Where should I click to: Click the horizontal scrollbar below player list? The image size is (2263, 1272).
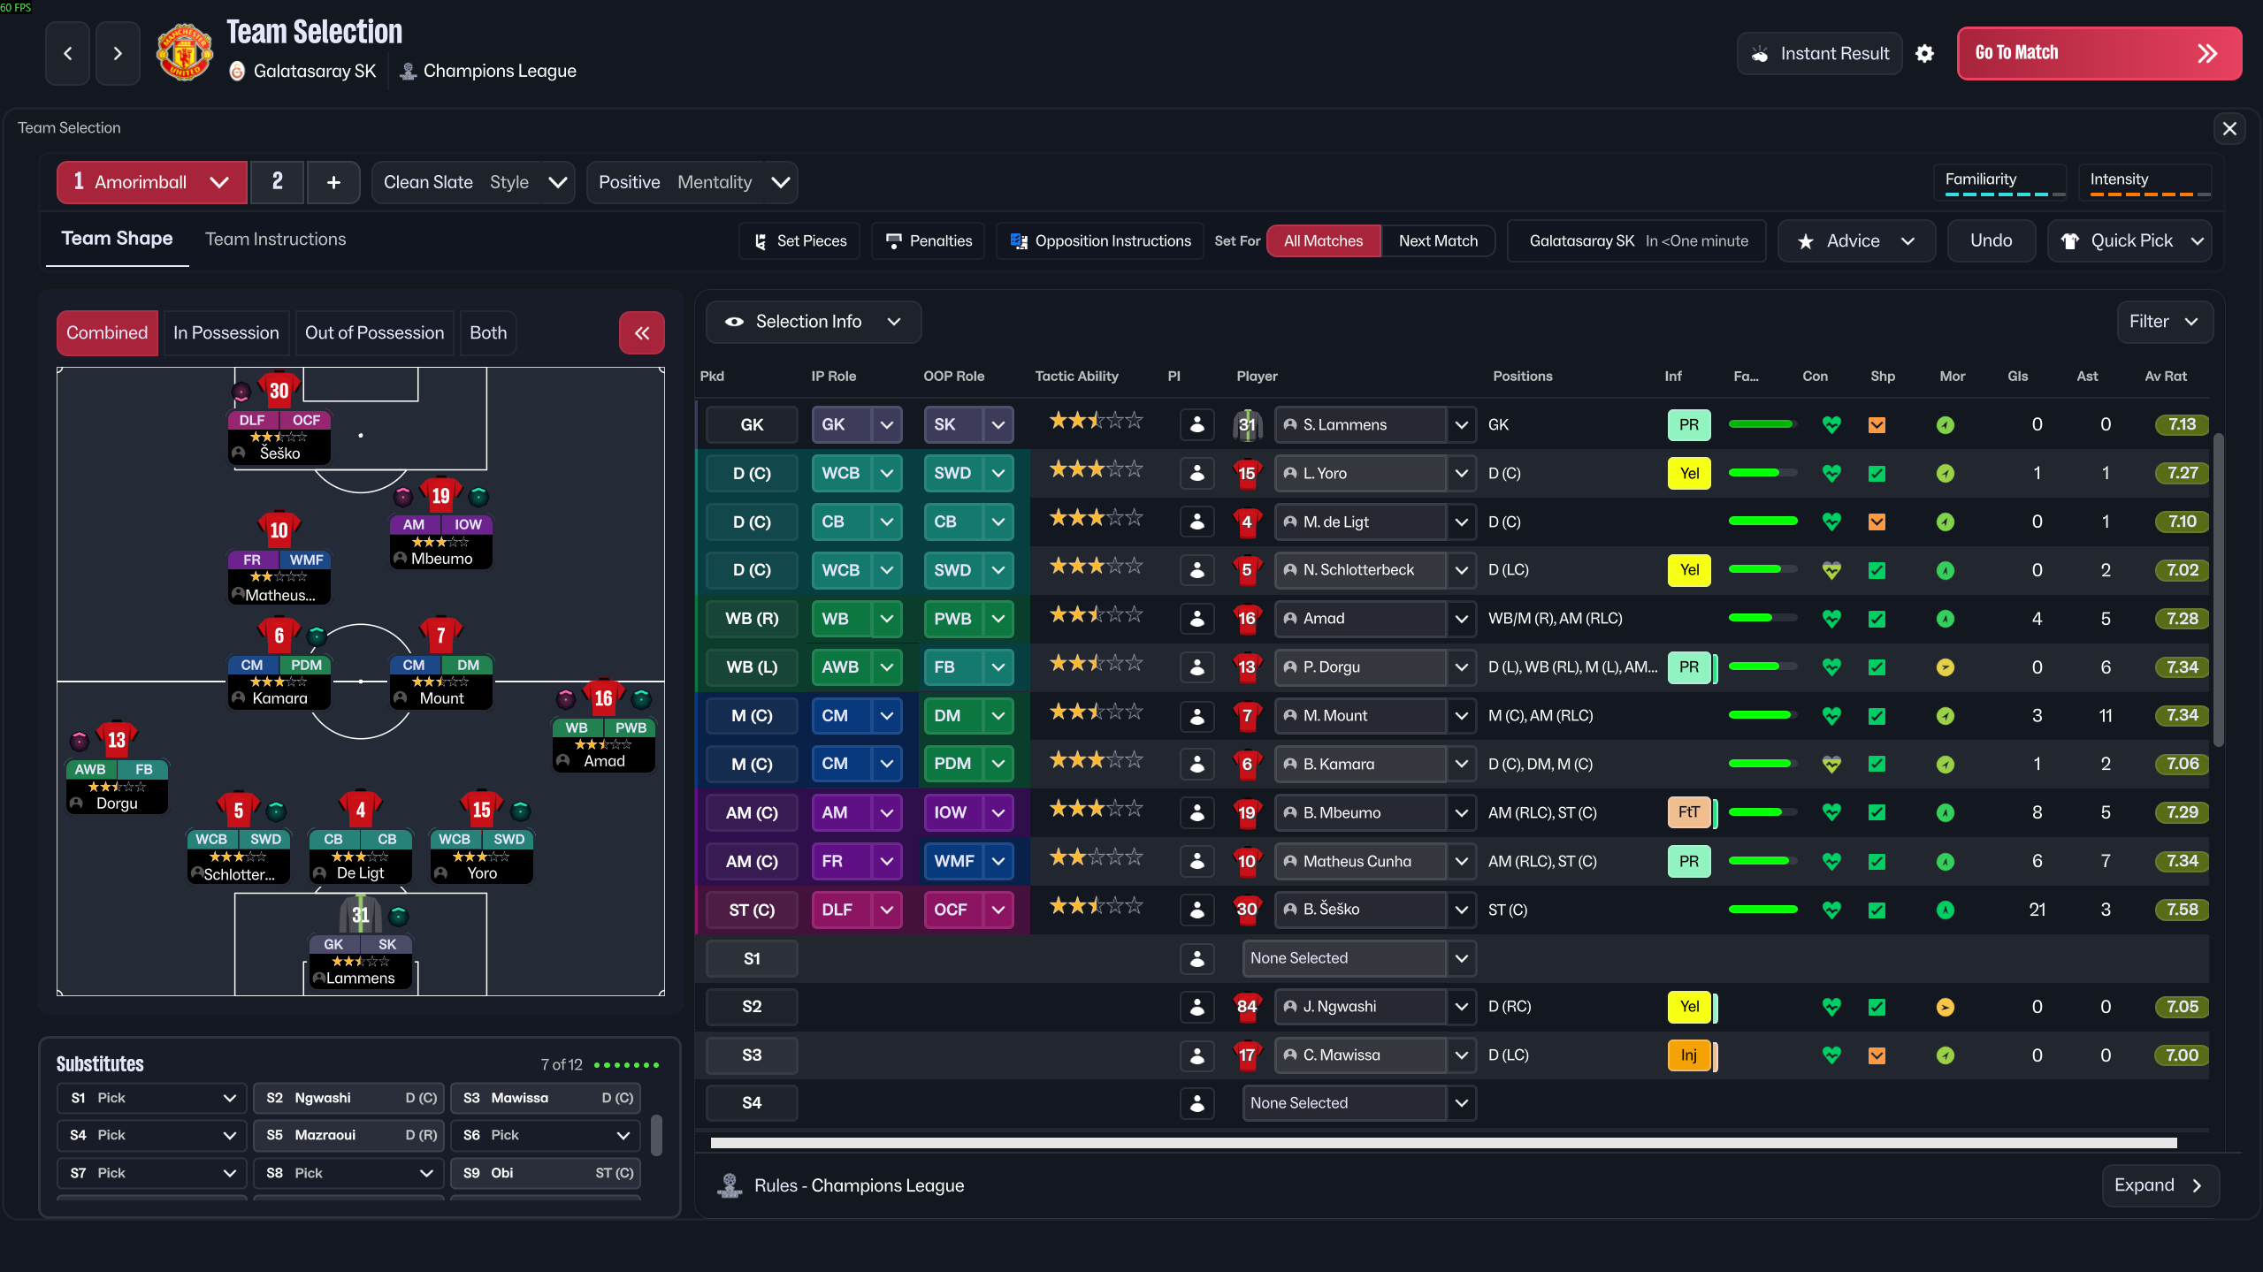click(x=1442, y=1143)
